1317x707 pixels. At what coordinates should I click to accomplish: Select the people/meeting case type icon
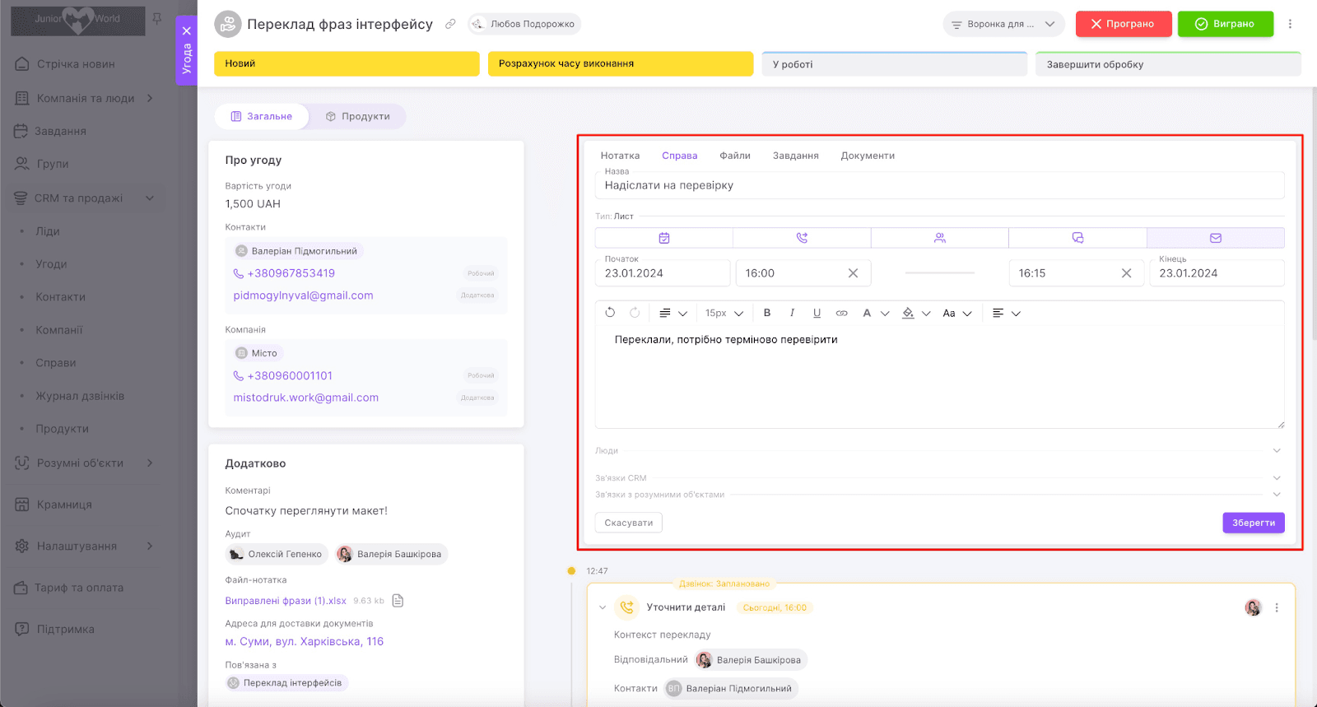click(x=940, y=238)
